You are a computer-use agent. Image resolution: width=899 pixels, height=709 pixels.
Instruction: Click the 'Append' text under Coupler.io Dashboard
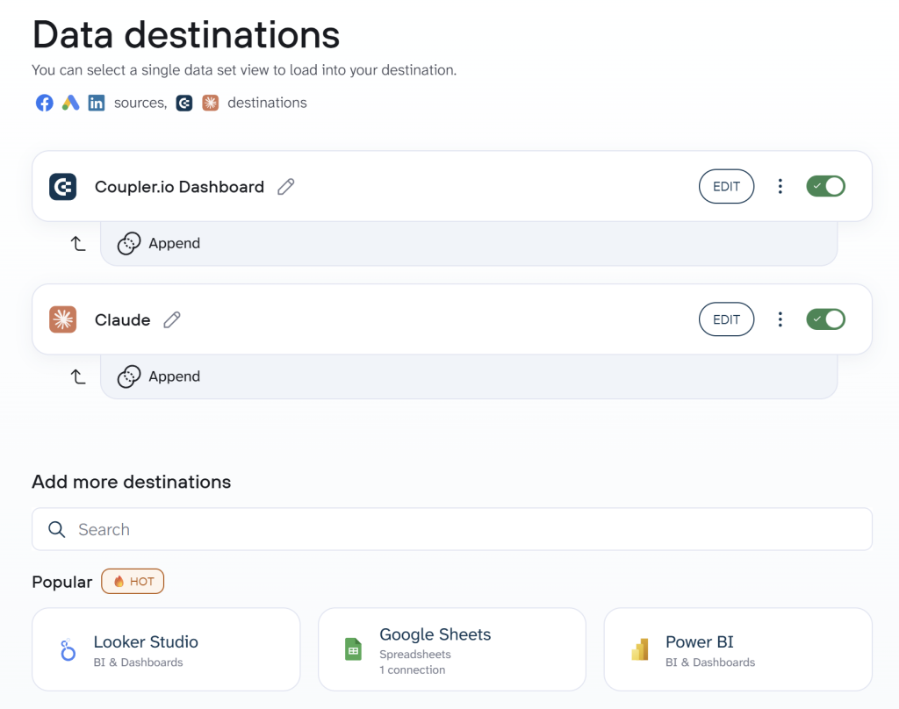(x=175, y=244)
